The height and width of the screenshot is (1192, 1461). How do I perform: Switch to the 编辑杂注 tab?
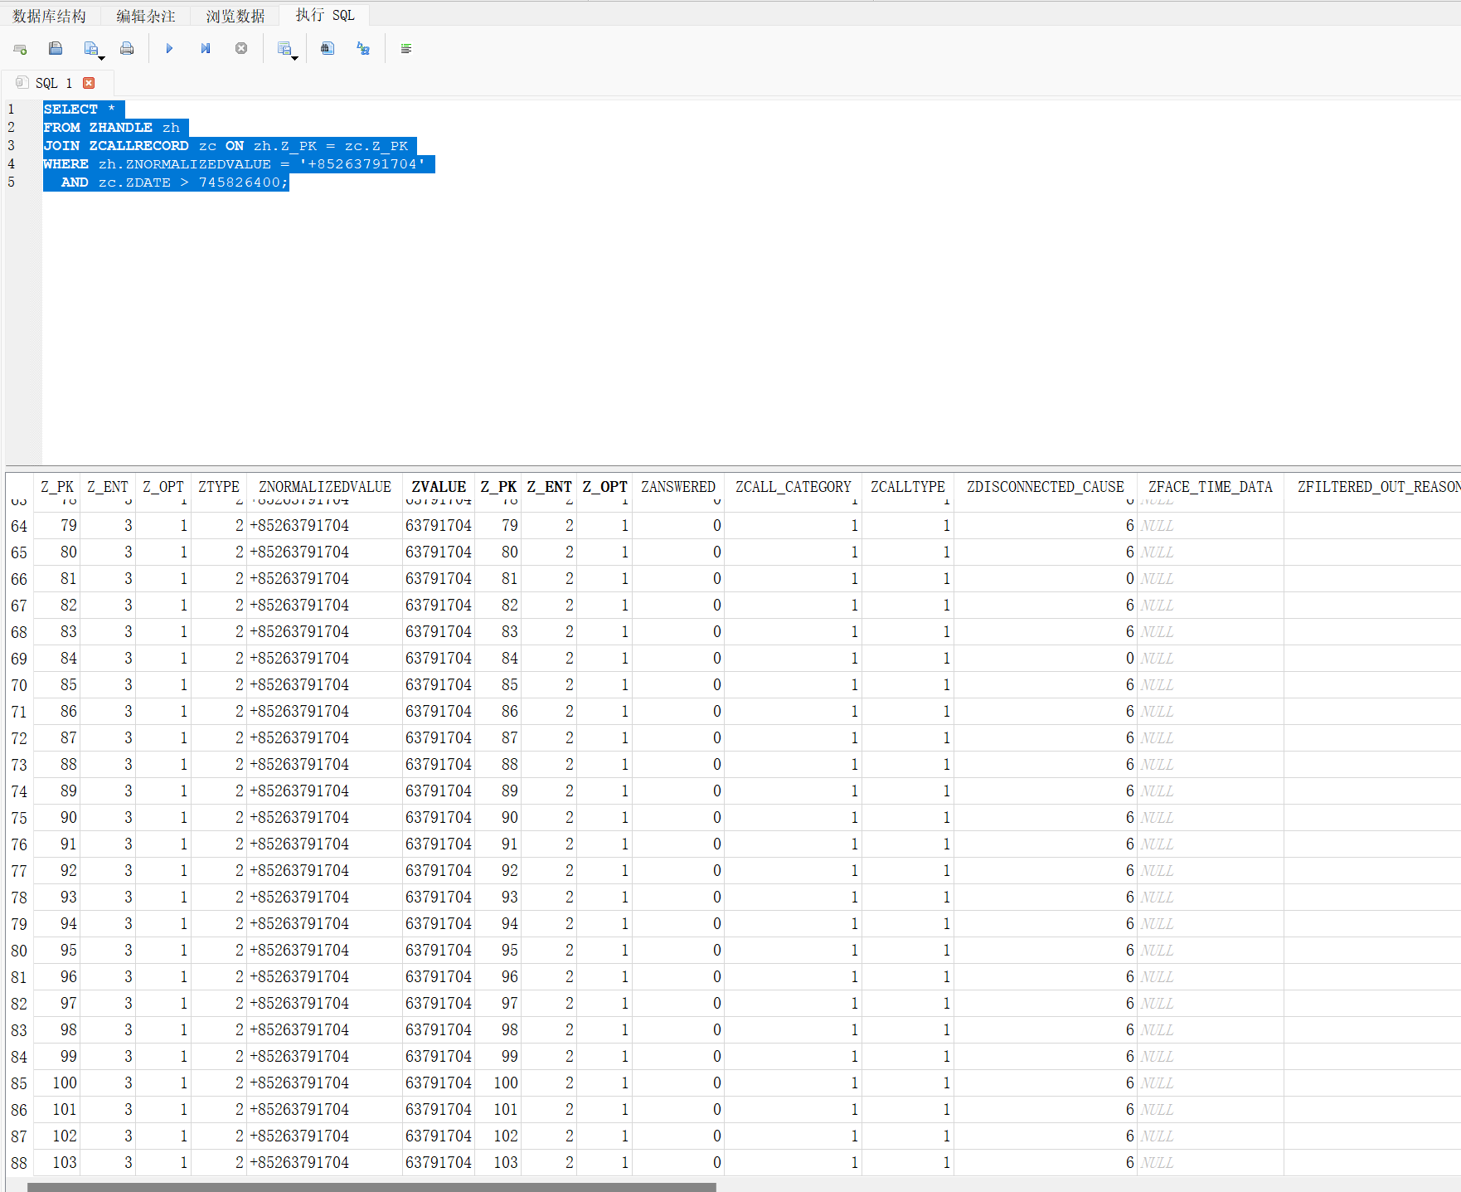coord(146,16)
